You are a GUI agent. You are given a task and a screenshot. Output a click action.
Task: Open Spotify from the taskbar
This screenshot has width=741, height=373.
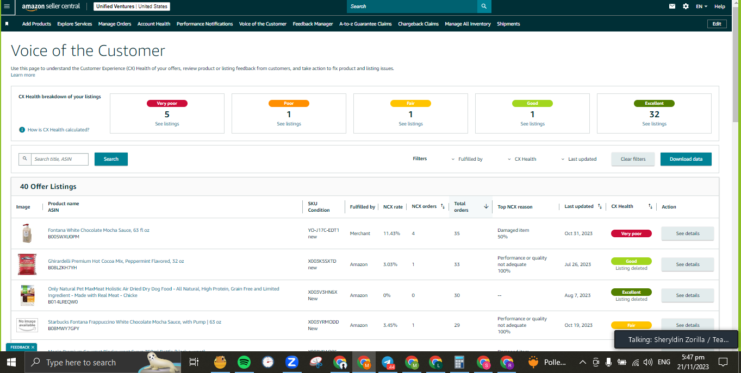pos(244,362)
